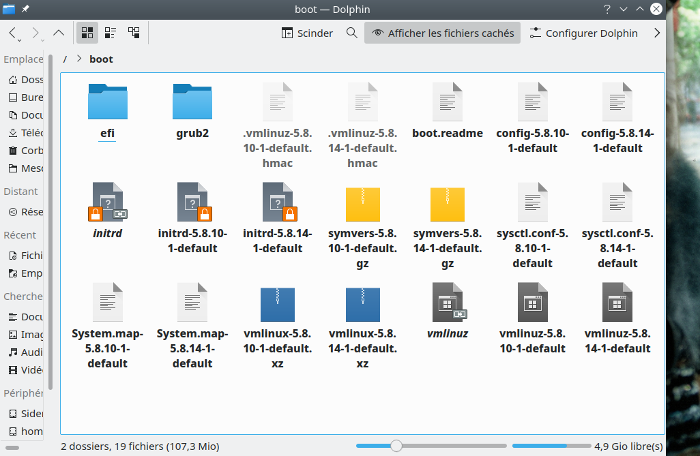Split the view with Scinder

[x=307, y=33]
